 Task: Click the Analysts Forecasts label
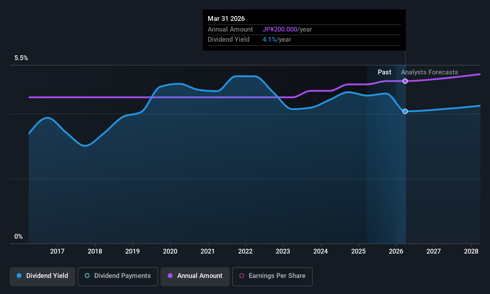click(x=429, y=72)
